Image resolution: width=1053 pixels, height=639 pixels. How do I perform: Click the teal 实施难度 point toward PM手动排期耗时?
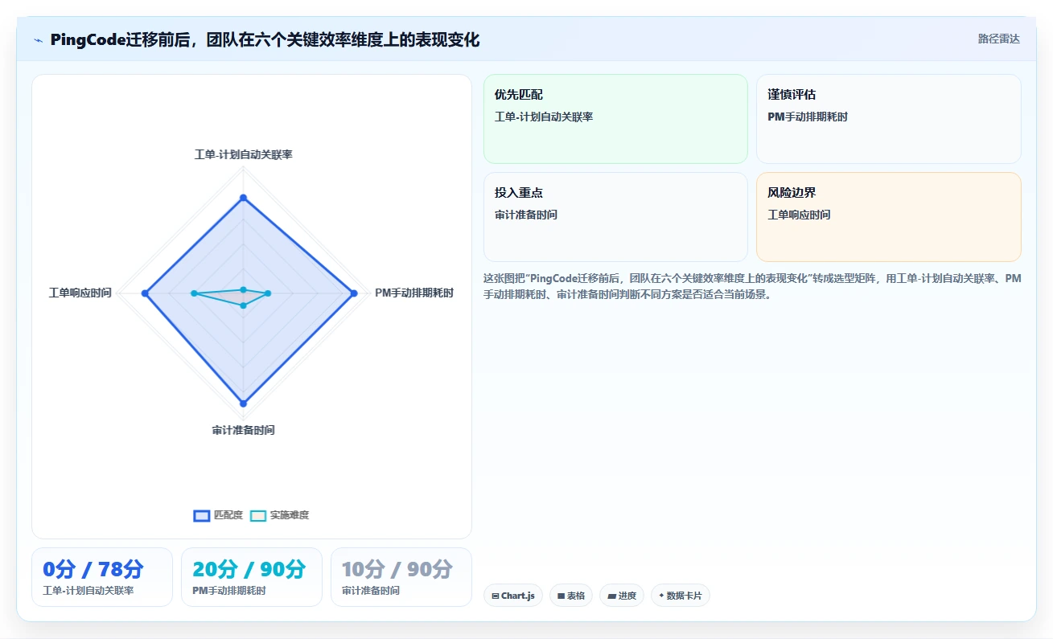click(x=268, y=293)
